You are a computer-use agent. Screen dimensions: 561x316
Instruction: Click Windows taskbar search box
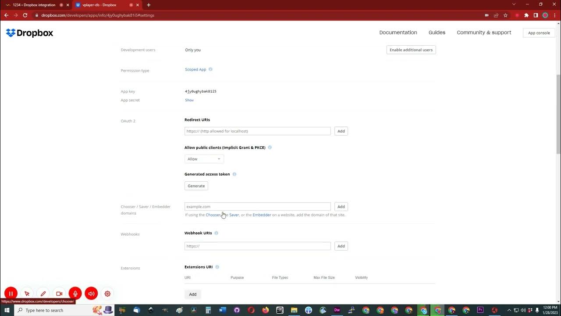coord(64,310)
